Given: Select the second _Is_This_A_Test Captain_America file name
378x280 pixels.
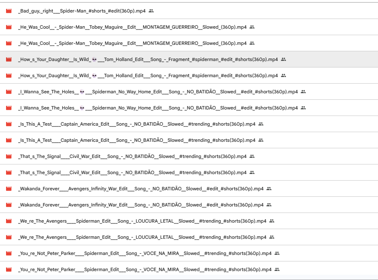Looking at the screenshot, I should click(137, 140).
